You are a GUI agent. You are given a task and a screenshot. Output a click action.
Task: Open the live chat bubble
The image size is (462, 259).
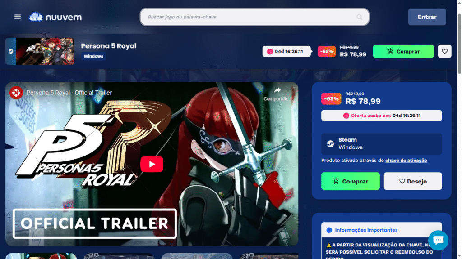tap(438, 240)
